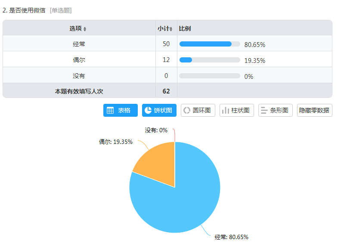344x249 pixels.
Task: Click the 19.35% progress bar
Action: [x=210, y=60]
